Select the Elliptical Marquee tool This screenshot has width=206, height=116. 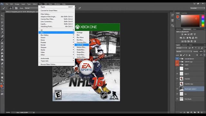click(x=2, y=19)
